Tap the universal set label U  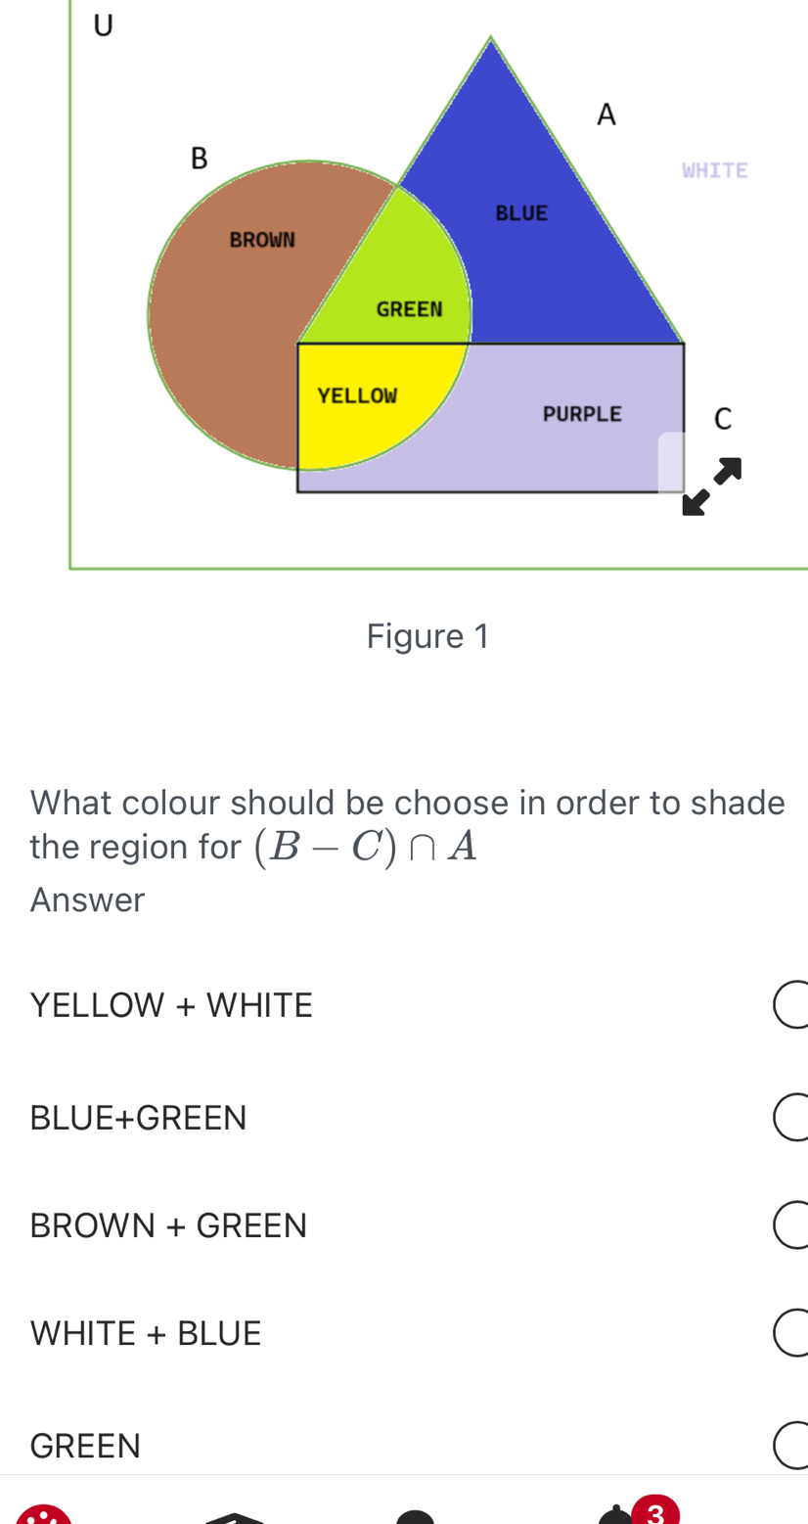click(x=103, y=24)
